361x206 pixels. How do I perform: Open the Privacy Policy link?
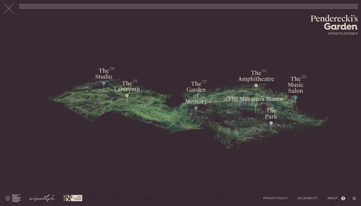point(275,198)
